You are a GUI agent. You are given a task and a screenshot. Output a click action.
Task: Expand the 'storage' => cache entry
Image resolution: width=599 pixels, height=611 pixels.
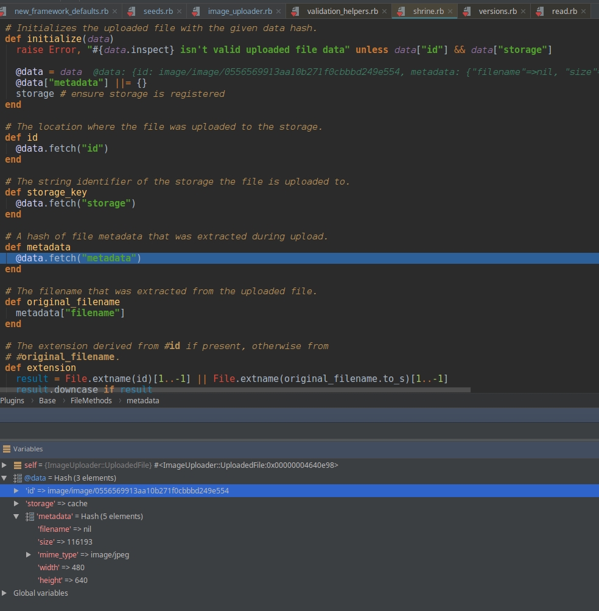click(x=16, y=503)
